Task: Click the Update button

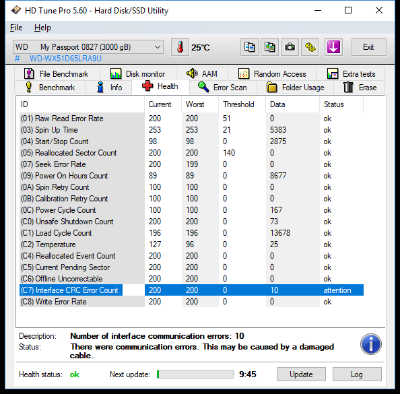Action: click(301, 374)
